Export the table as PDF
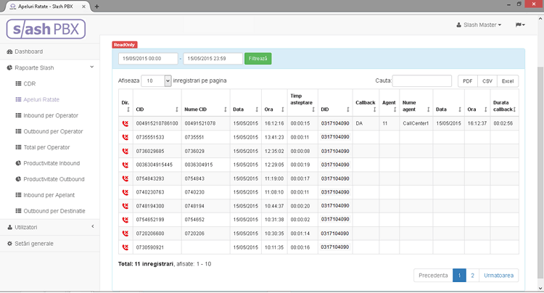The height and width of the screenshot is (293, 544). (468, 81)
